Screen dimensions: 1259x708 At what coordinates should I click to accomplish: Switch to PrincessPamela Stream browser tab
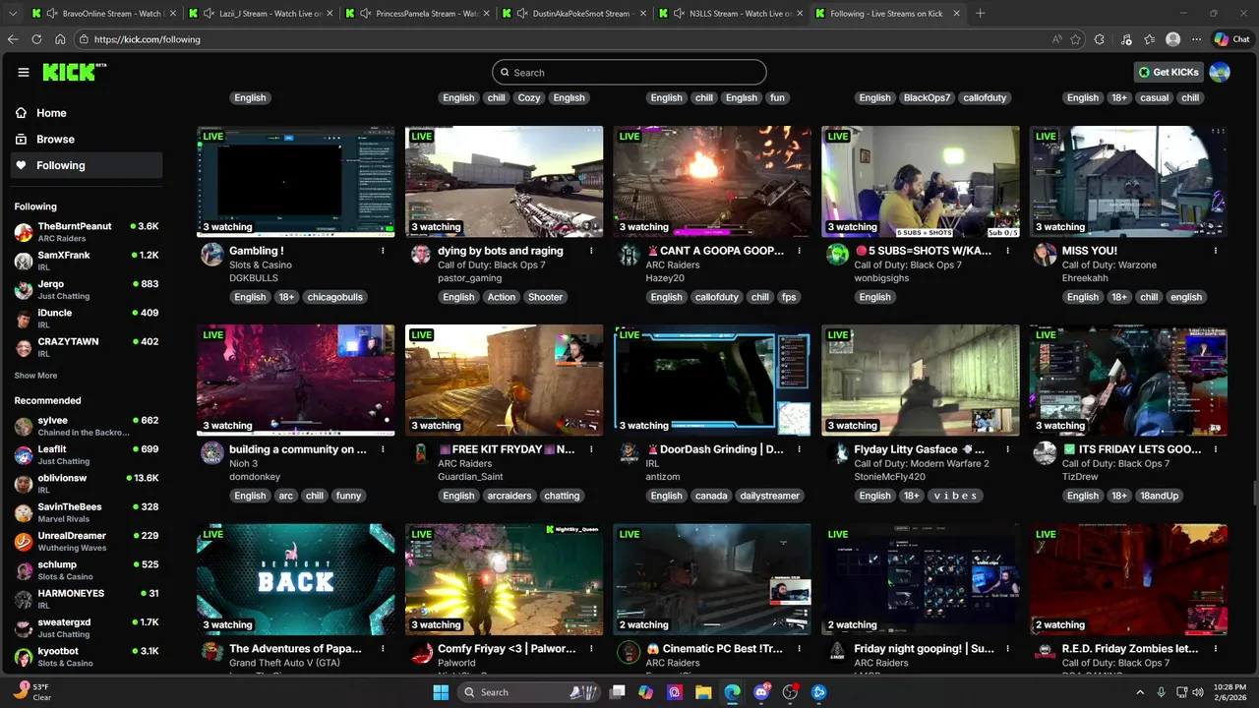tap(417, 14)
